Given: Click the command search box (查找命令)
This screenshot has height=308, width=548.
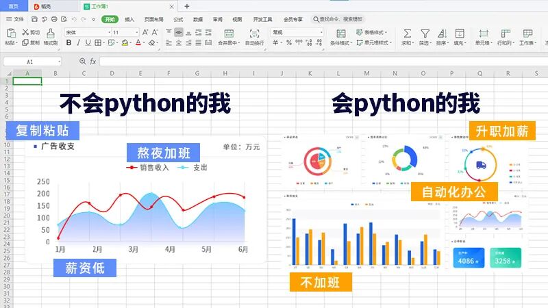Looking at the screenshot, I should (x=338, y=19).
